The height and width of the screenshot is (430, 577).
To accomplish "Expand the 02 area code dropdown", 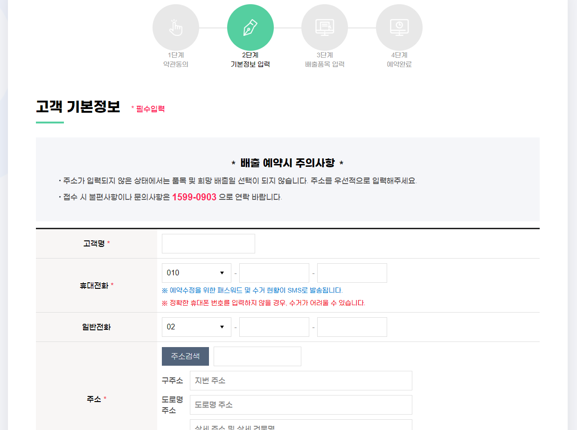I will pos(196,327).
